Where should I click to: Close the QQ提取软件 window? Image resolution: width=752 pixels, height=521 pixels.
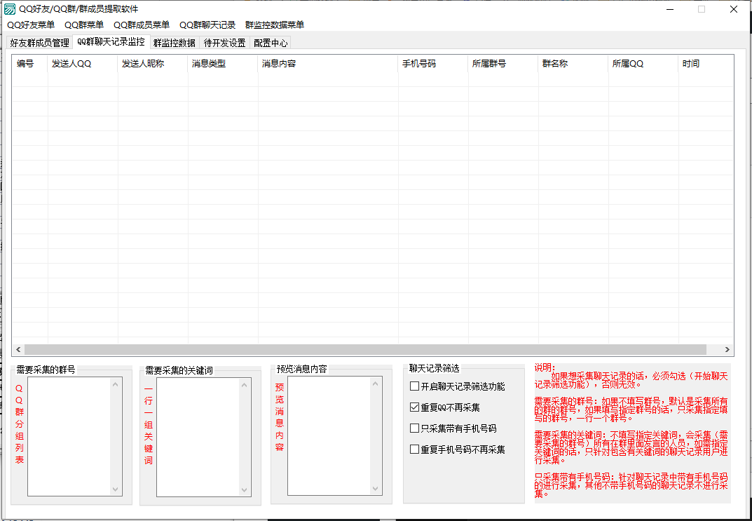733,9
